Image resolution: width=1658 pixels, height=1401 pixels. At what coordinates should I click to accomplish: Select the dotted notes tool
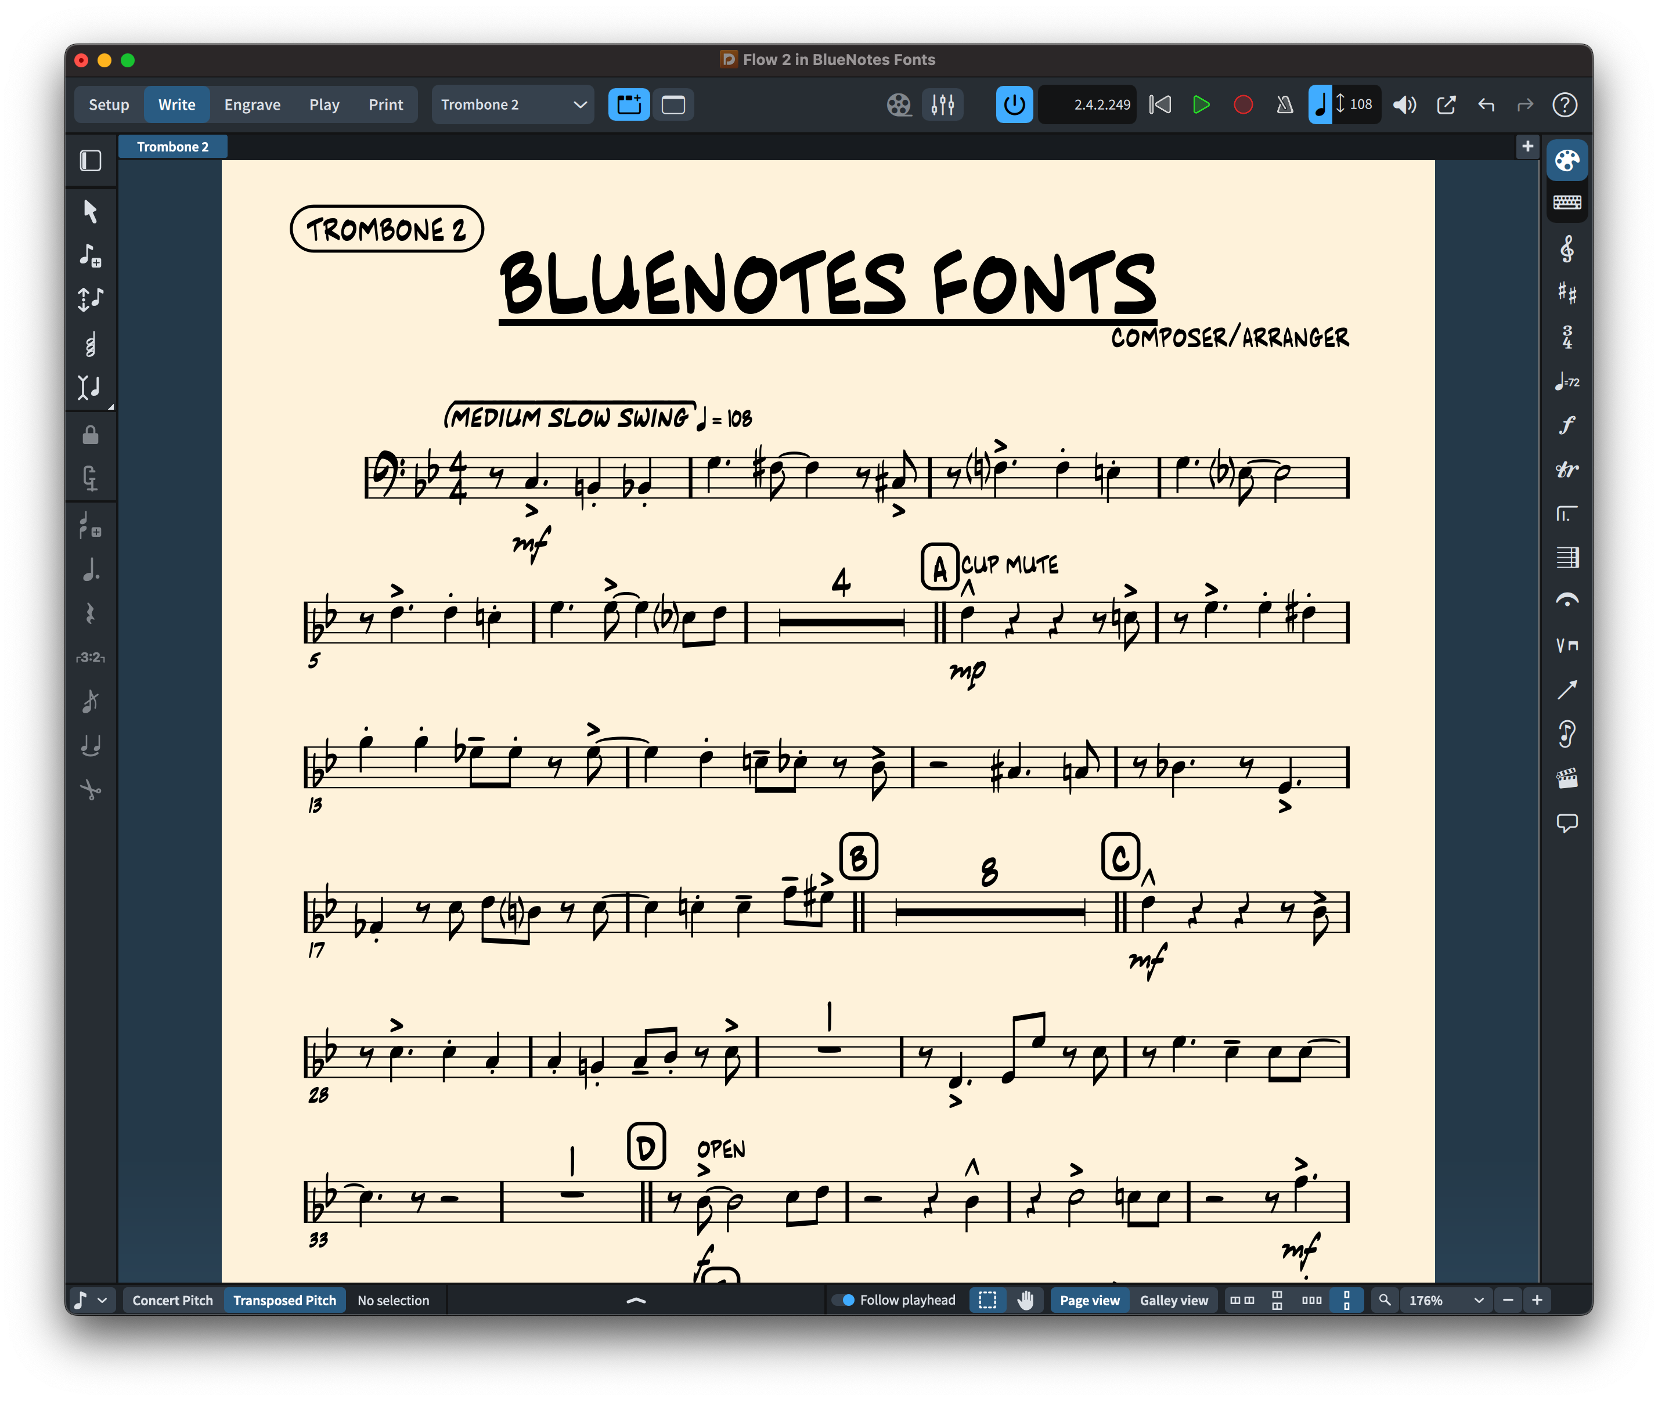[x=91, y=569]
